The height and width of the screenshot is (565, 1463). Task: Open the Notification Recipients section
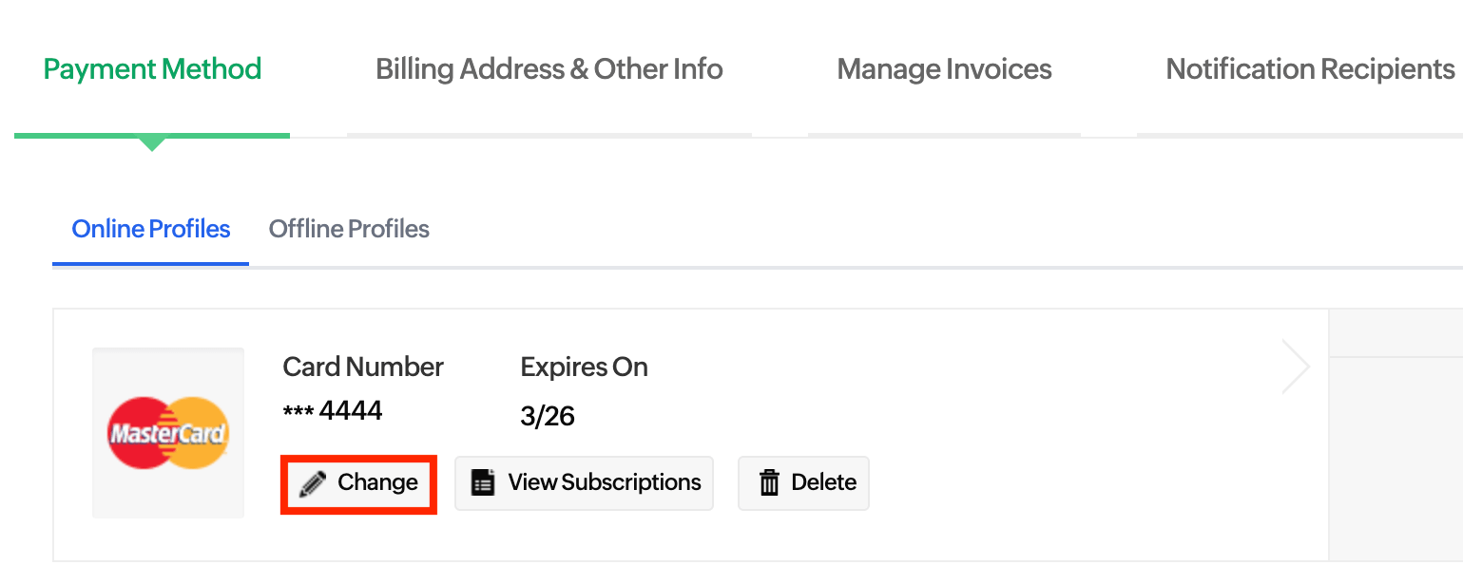[x=1308, y=68]
